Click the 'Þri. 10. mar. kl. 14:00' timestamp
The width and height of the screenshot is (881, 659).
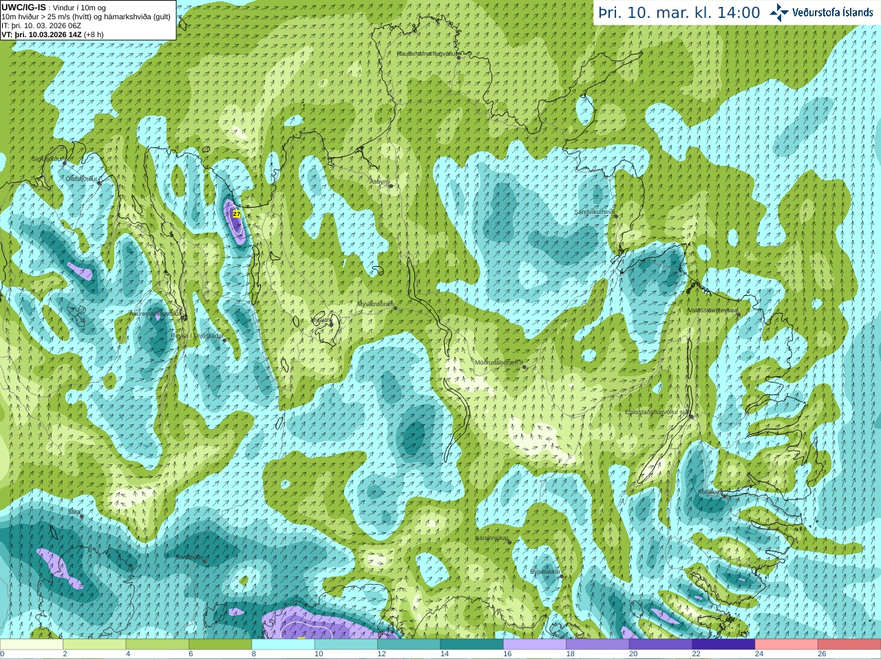[x=679, y=12]
